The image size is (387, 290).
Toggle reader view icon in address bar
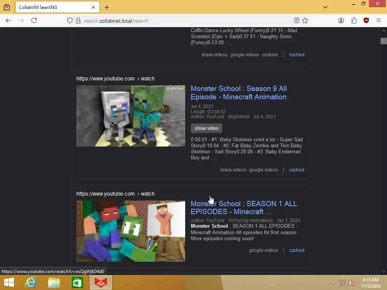click(297, 21)
